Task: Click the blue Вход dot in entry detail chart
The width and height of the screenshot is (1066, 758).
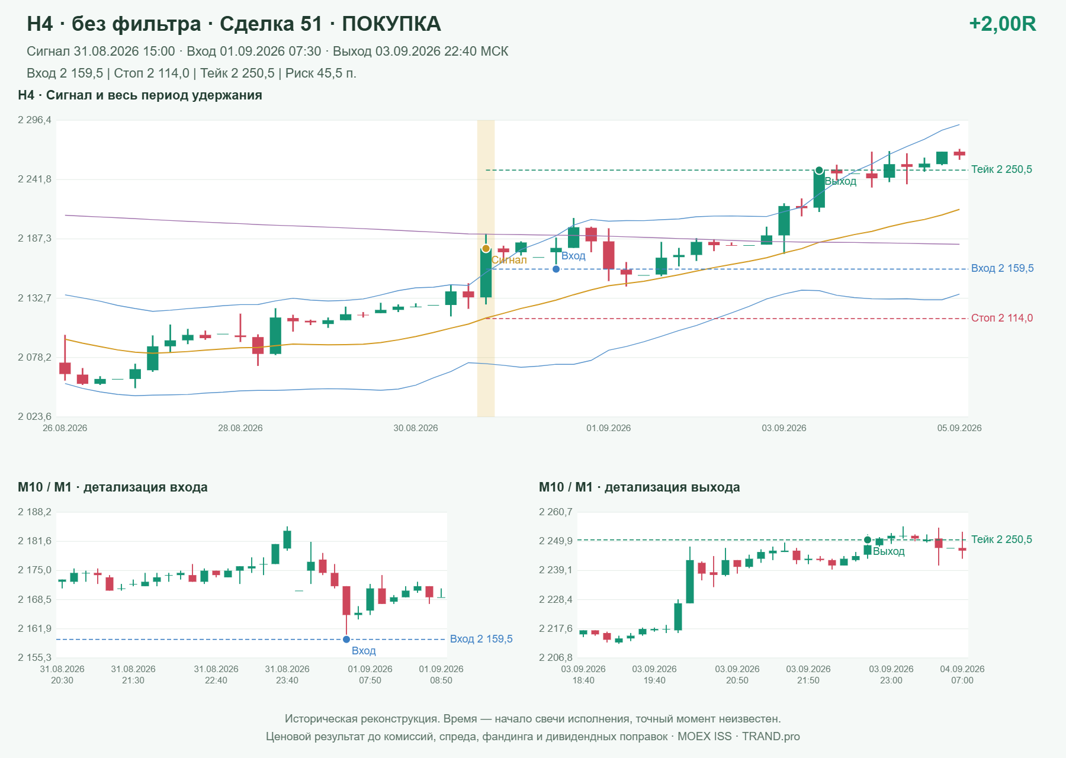Action: pyautogui.click(x=346, y=639)
